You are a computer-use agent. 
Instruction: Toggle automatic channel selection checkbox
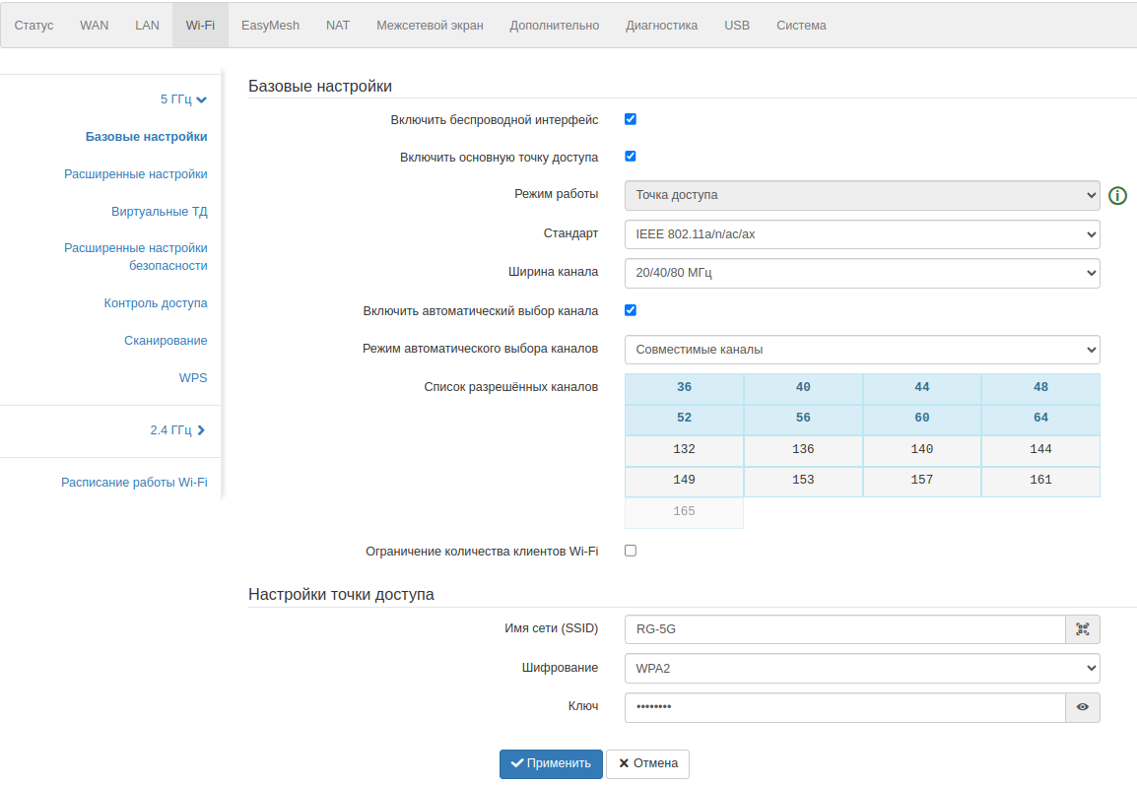[631, 310]
